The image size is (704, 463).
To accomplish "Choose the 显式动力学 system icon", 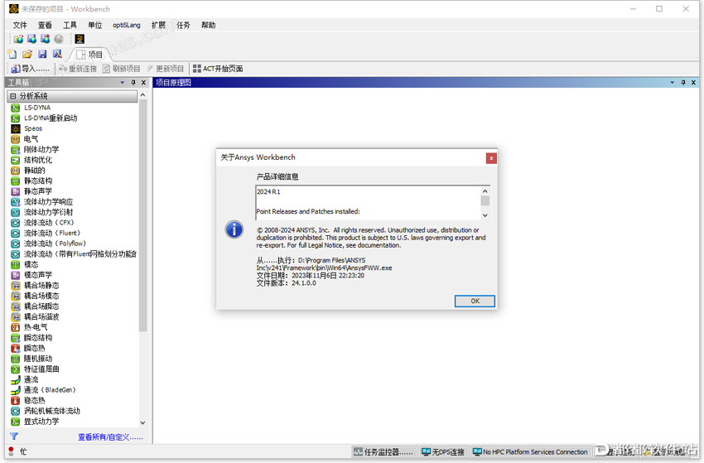I will (x=15, y=422).
